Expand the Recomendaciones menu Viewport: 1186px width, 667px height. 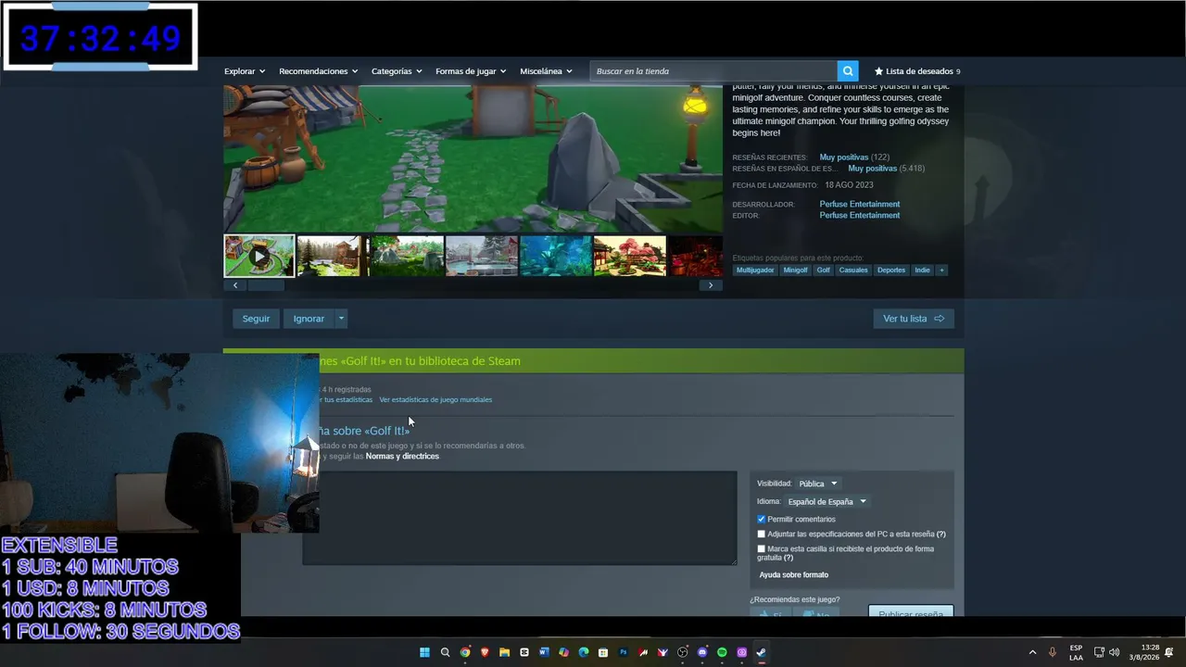click(x=319, y=71)
